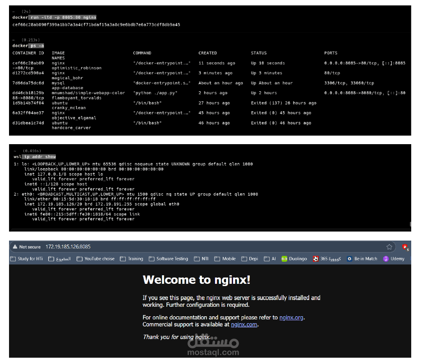
Task: Click the extensions icon showing badge 5
Action: click(405, 247)
